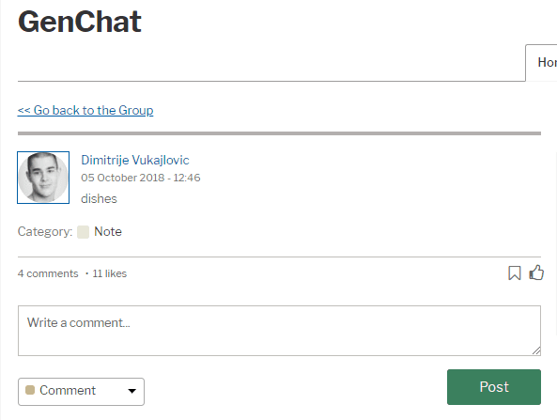Like the post using the thumbs-up icon
The image size is (557, 420).
[536, 272]
